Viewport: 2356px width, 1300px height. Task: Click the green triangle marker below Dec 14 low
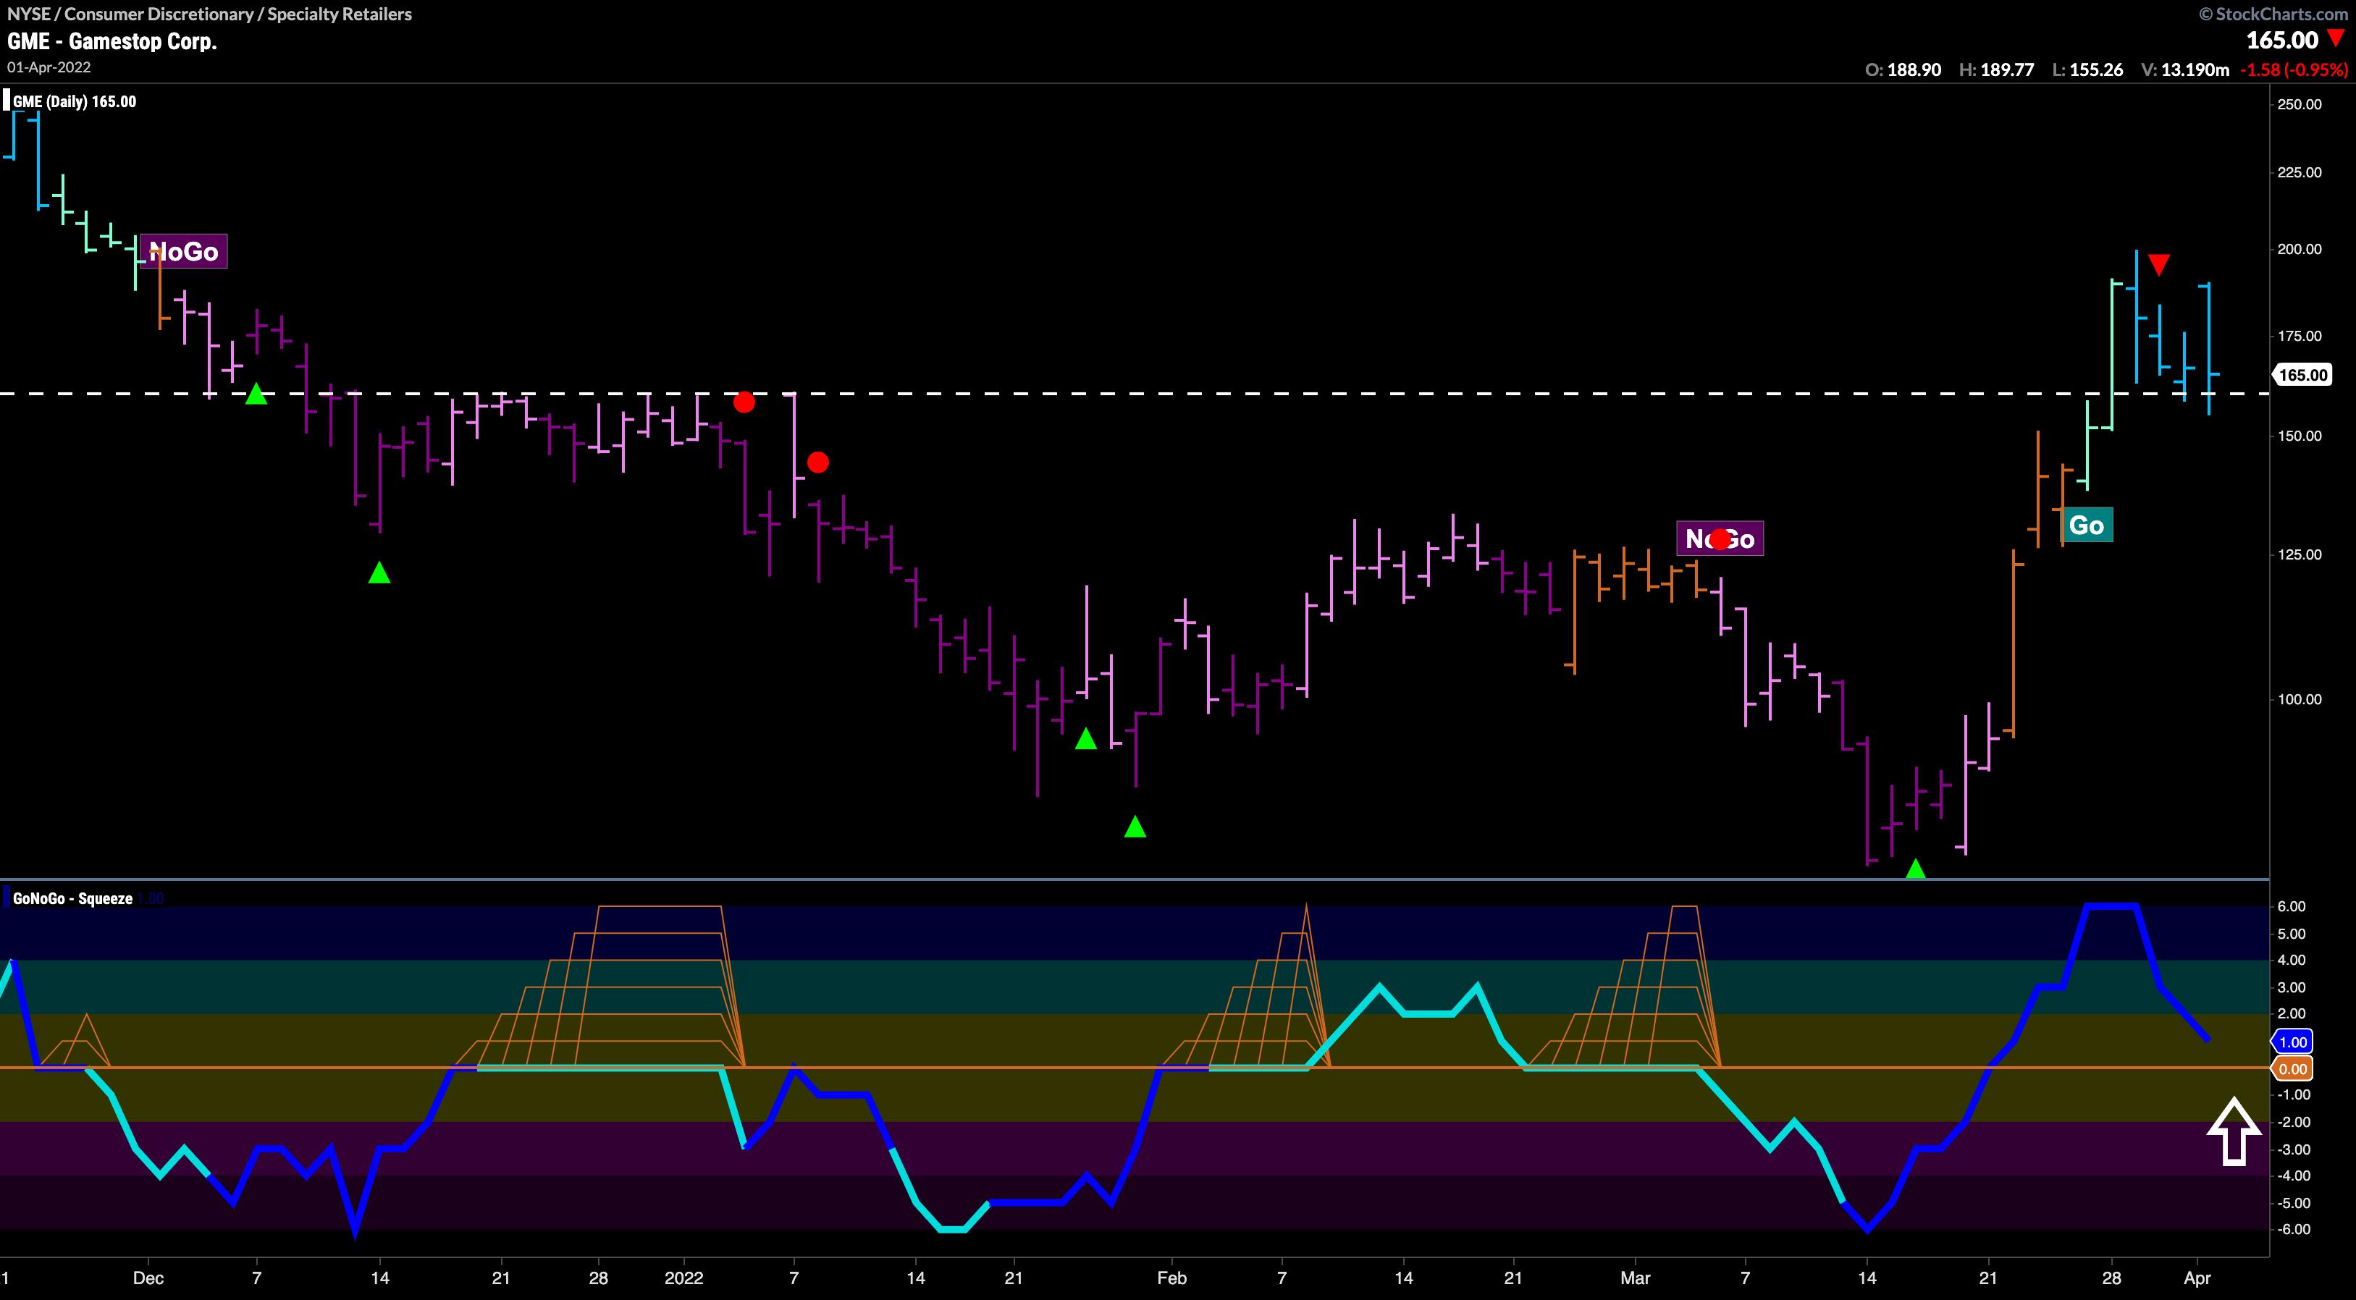pyautogui.click(x=379, y=573)
